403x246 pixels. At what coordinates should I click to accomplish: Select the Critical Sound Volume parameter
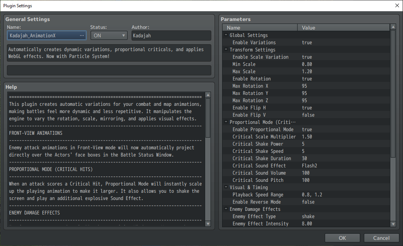pos(306,173)
